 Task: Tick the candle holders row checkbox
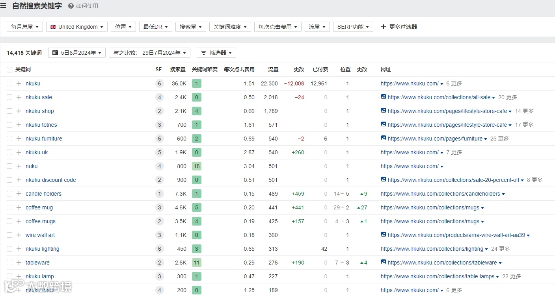pyautogui.click(x=9, y=194)
